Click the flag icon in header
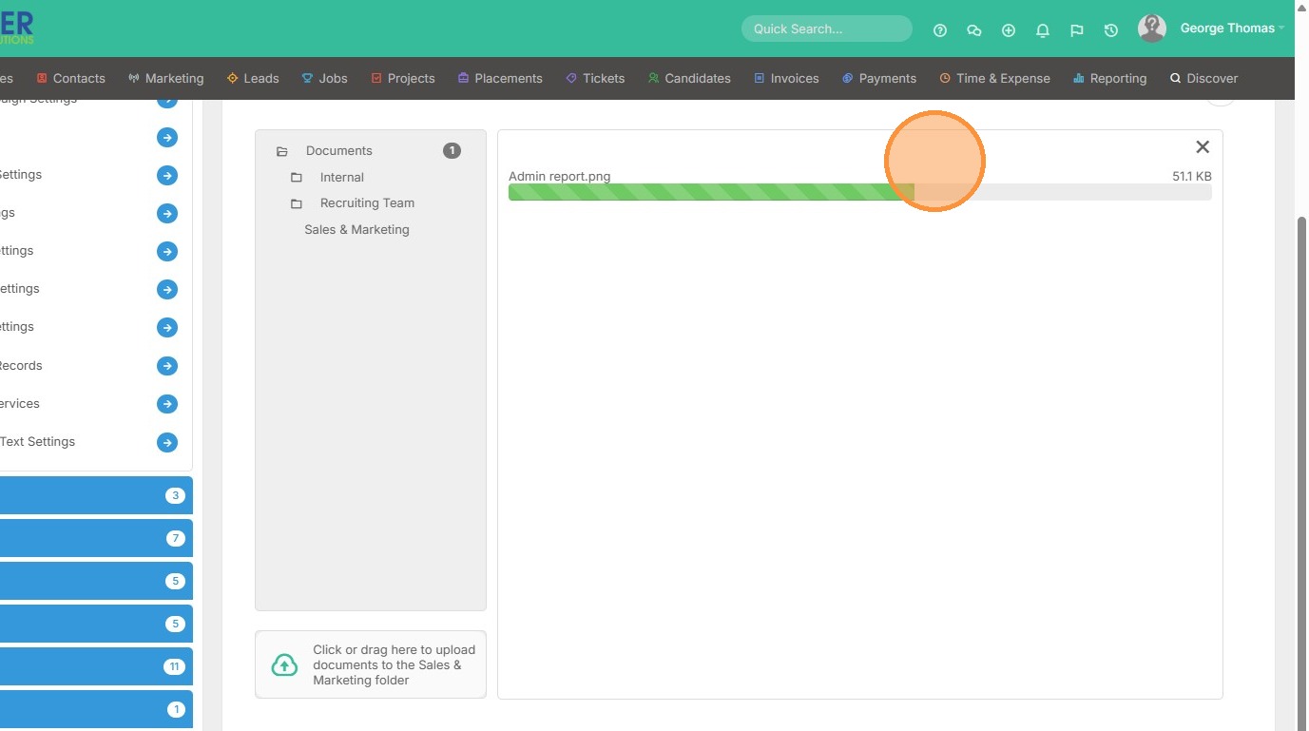The height and width of the screenshot is (731, 1309). tap(1077, 30)
